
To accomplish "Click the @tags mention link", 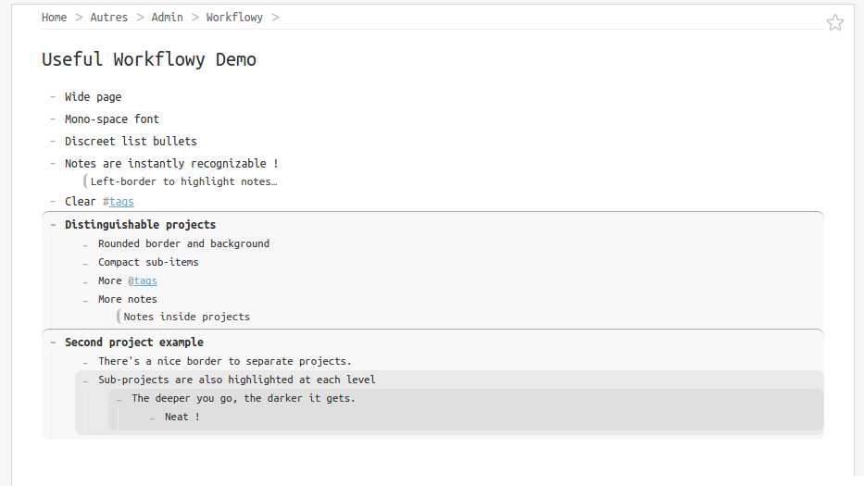I will 143,281.
